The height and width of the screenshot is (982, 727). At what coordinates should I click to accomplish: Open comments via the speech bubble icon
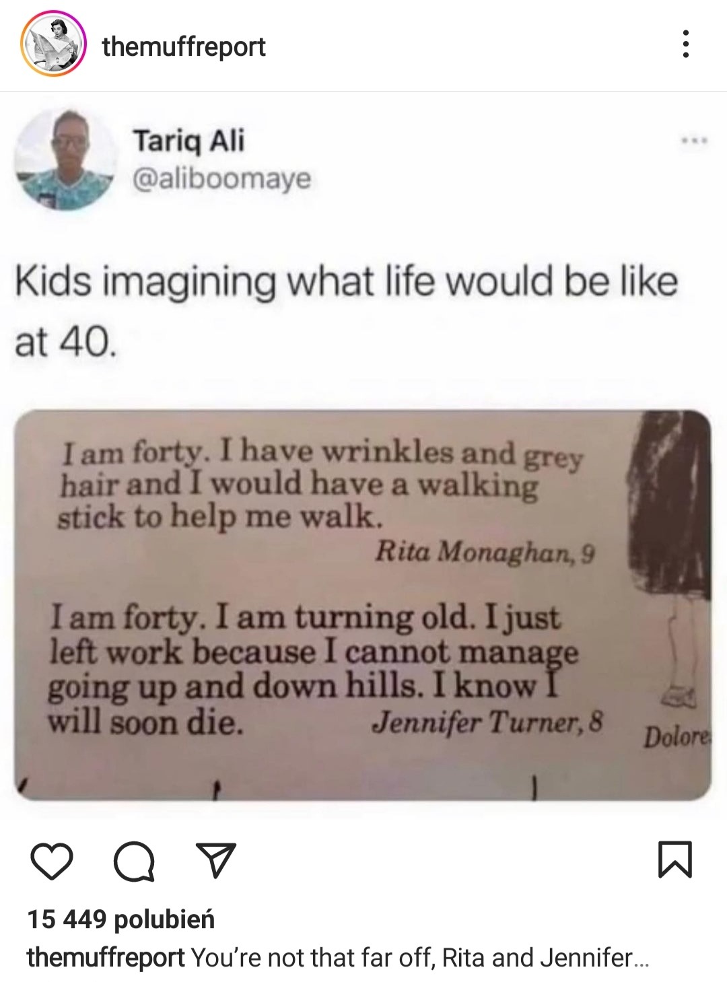[134, 862]
